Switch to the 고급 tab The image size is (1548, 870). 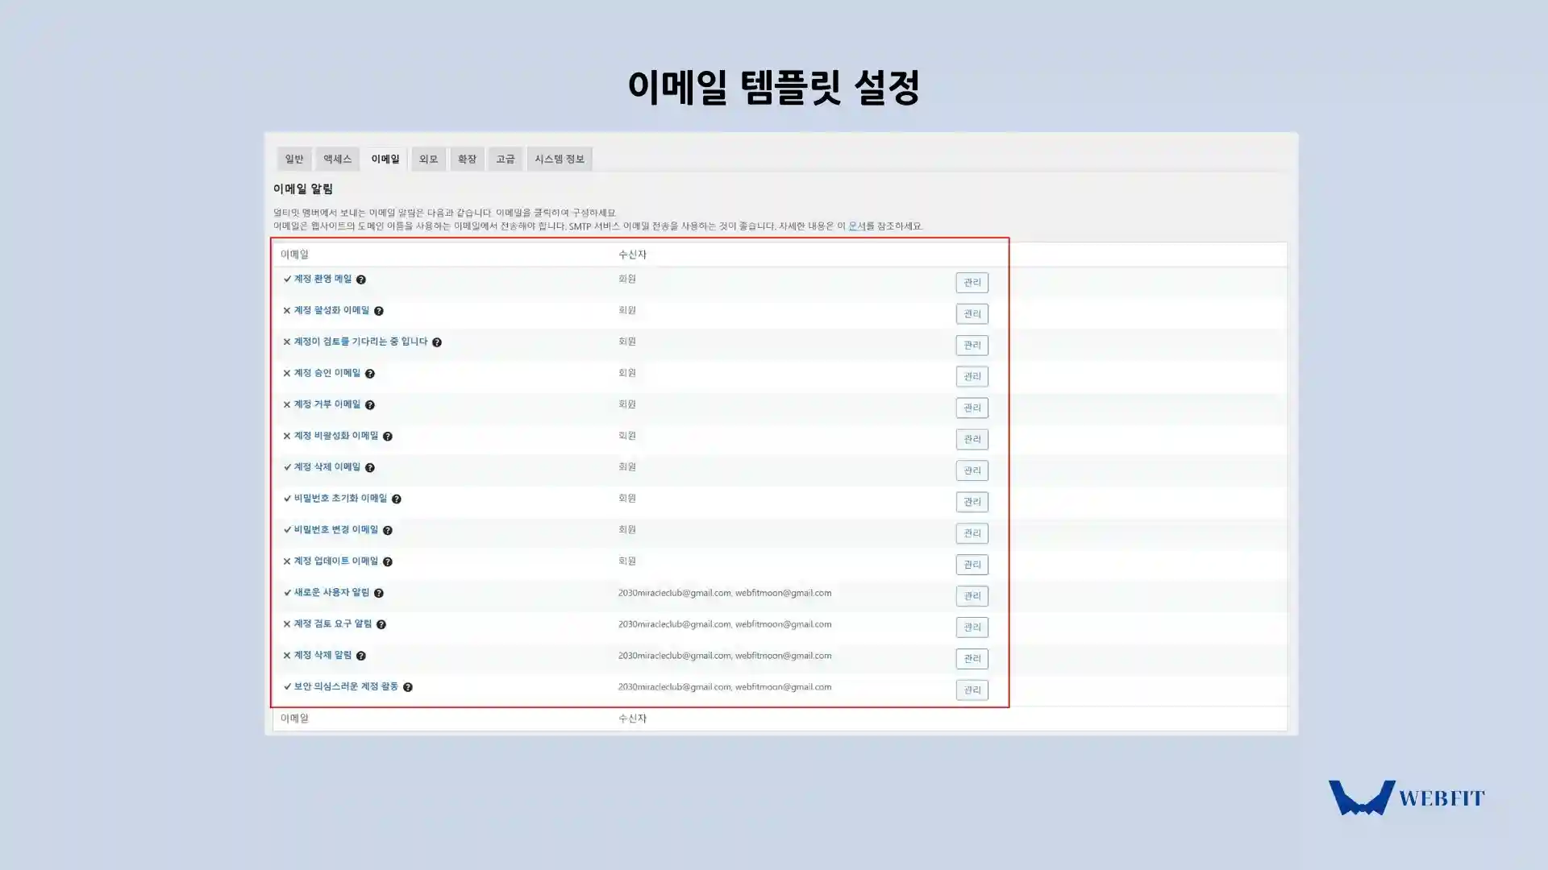tap(506, 159)
